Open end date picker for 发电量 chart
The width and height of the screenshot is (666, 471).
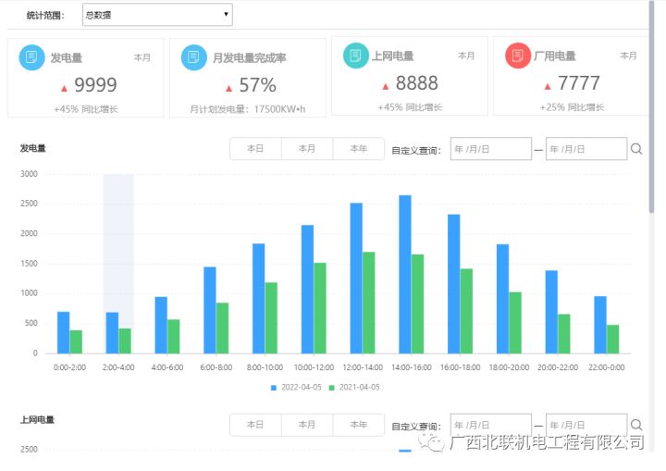pyautogui.click(x=586, y=149)
